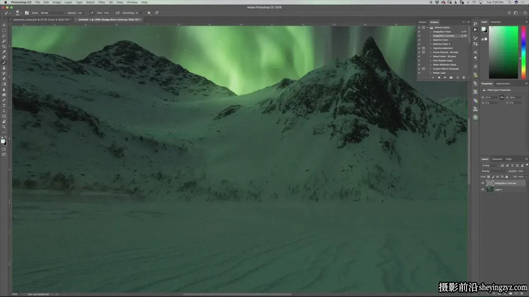529x297 pixels.
Task: Open the Image menu
Action: 57,2
